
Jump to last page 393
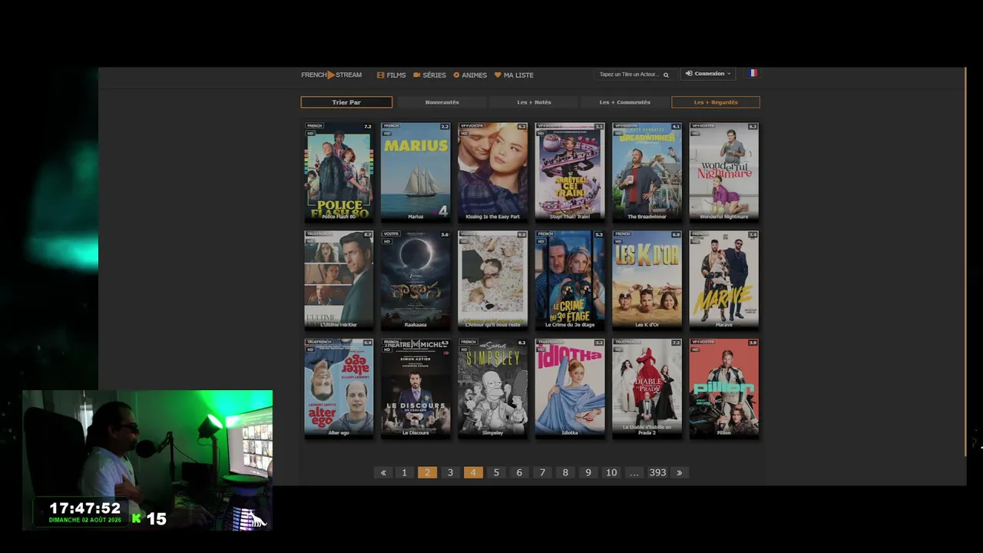pyautogui.click(x=657, y=472)
